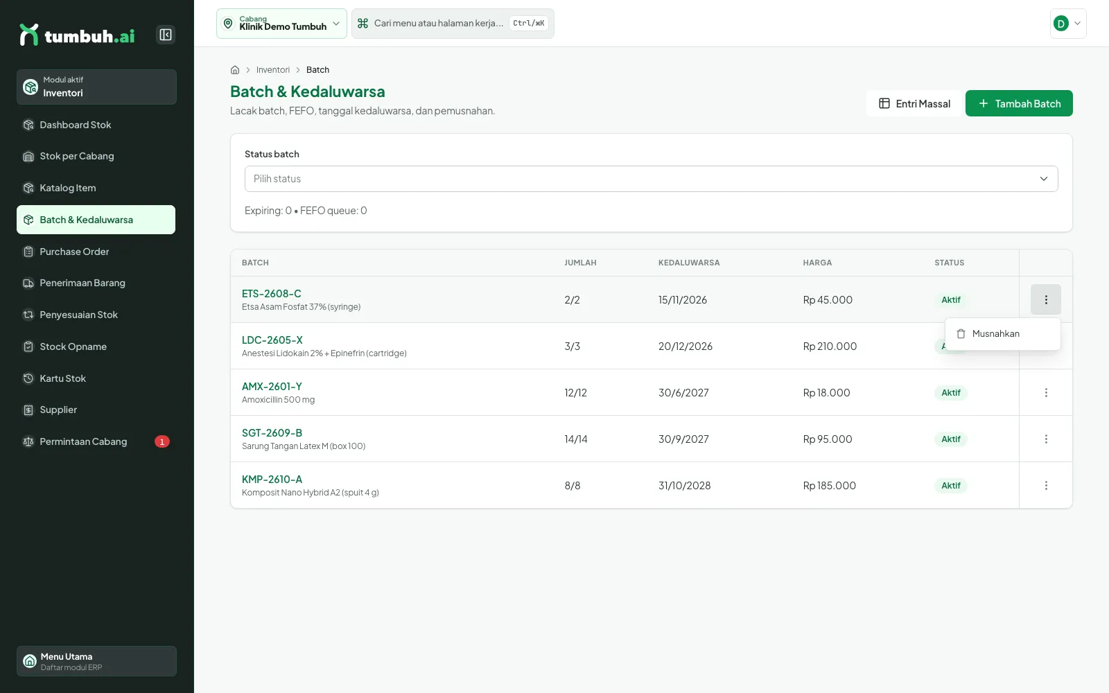
Task: Click the red Permintaan Cabang notification badge
Action: click(162, 441)
